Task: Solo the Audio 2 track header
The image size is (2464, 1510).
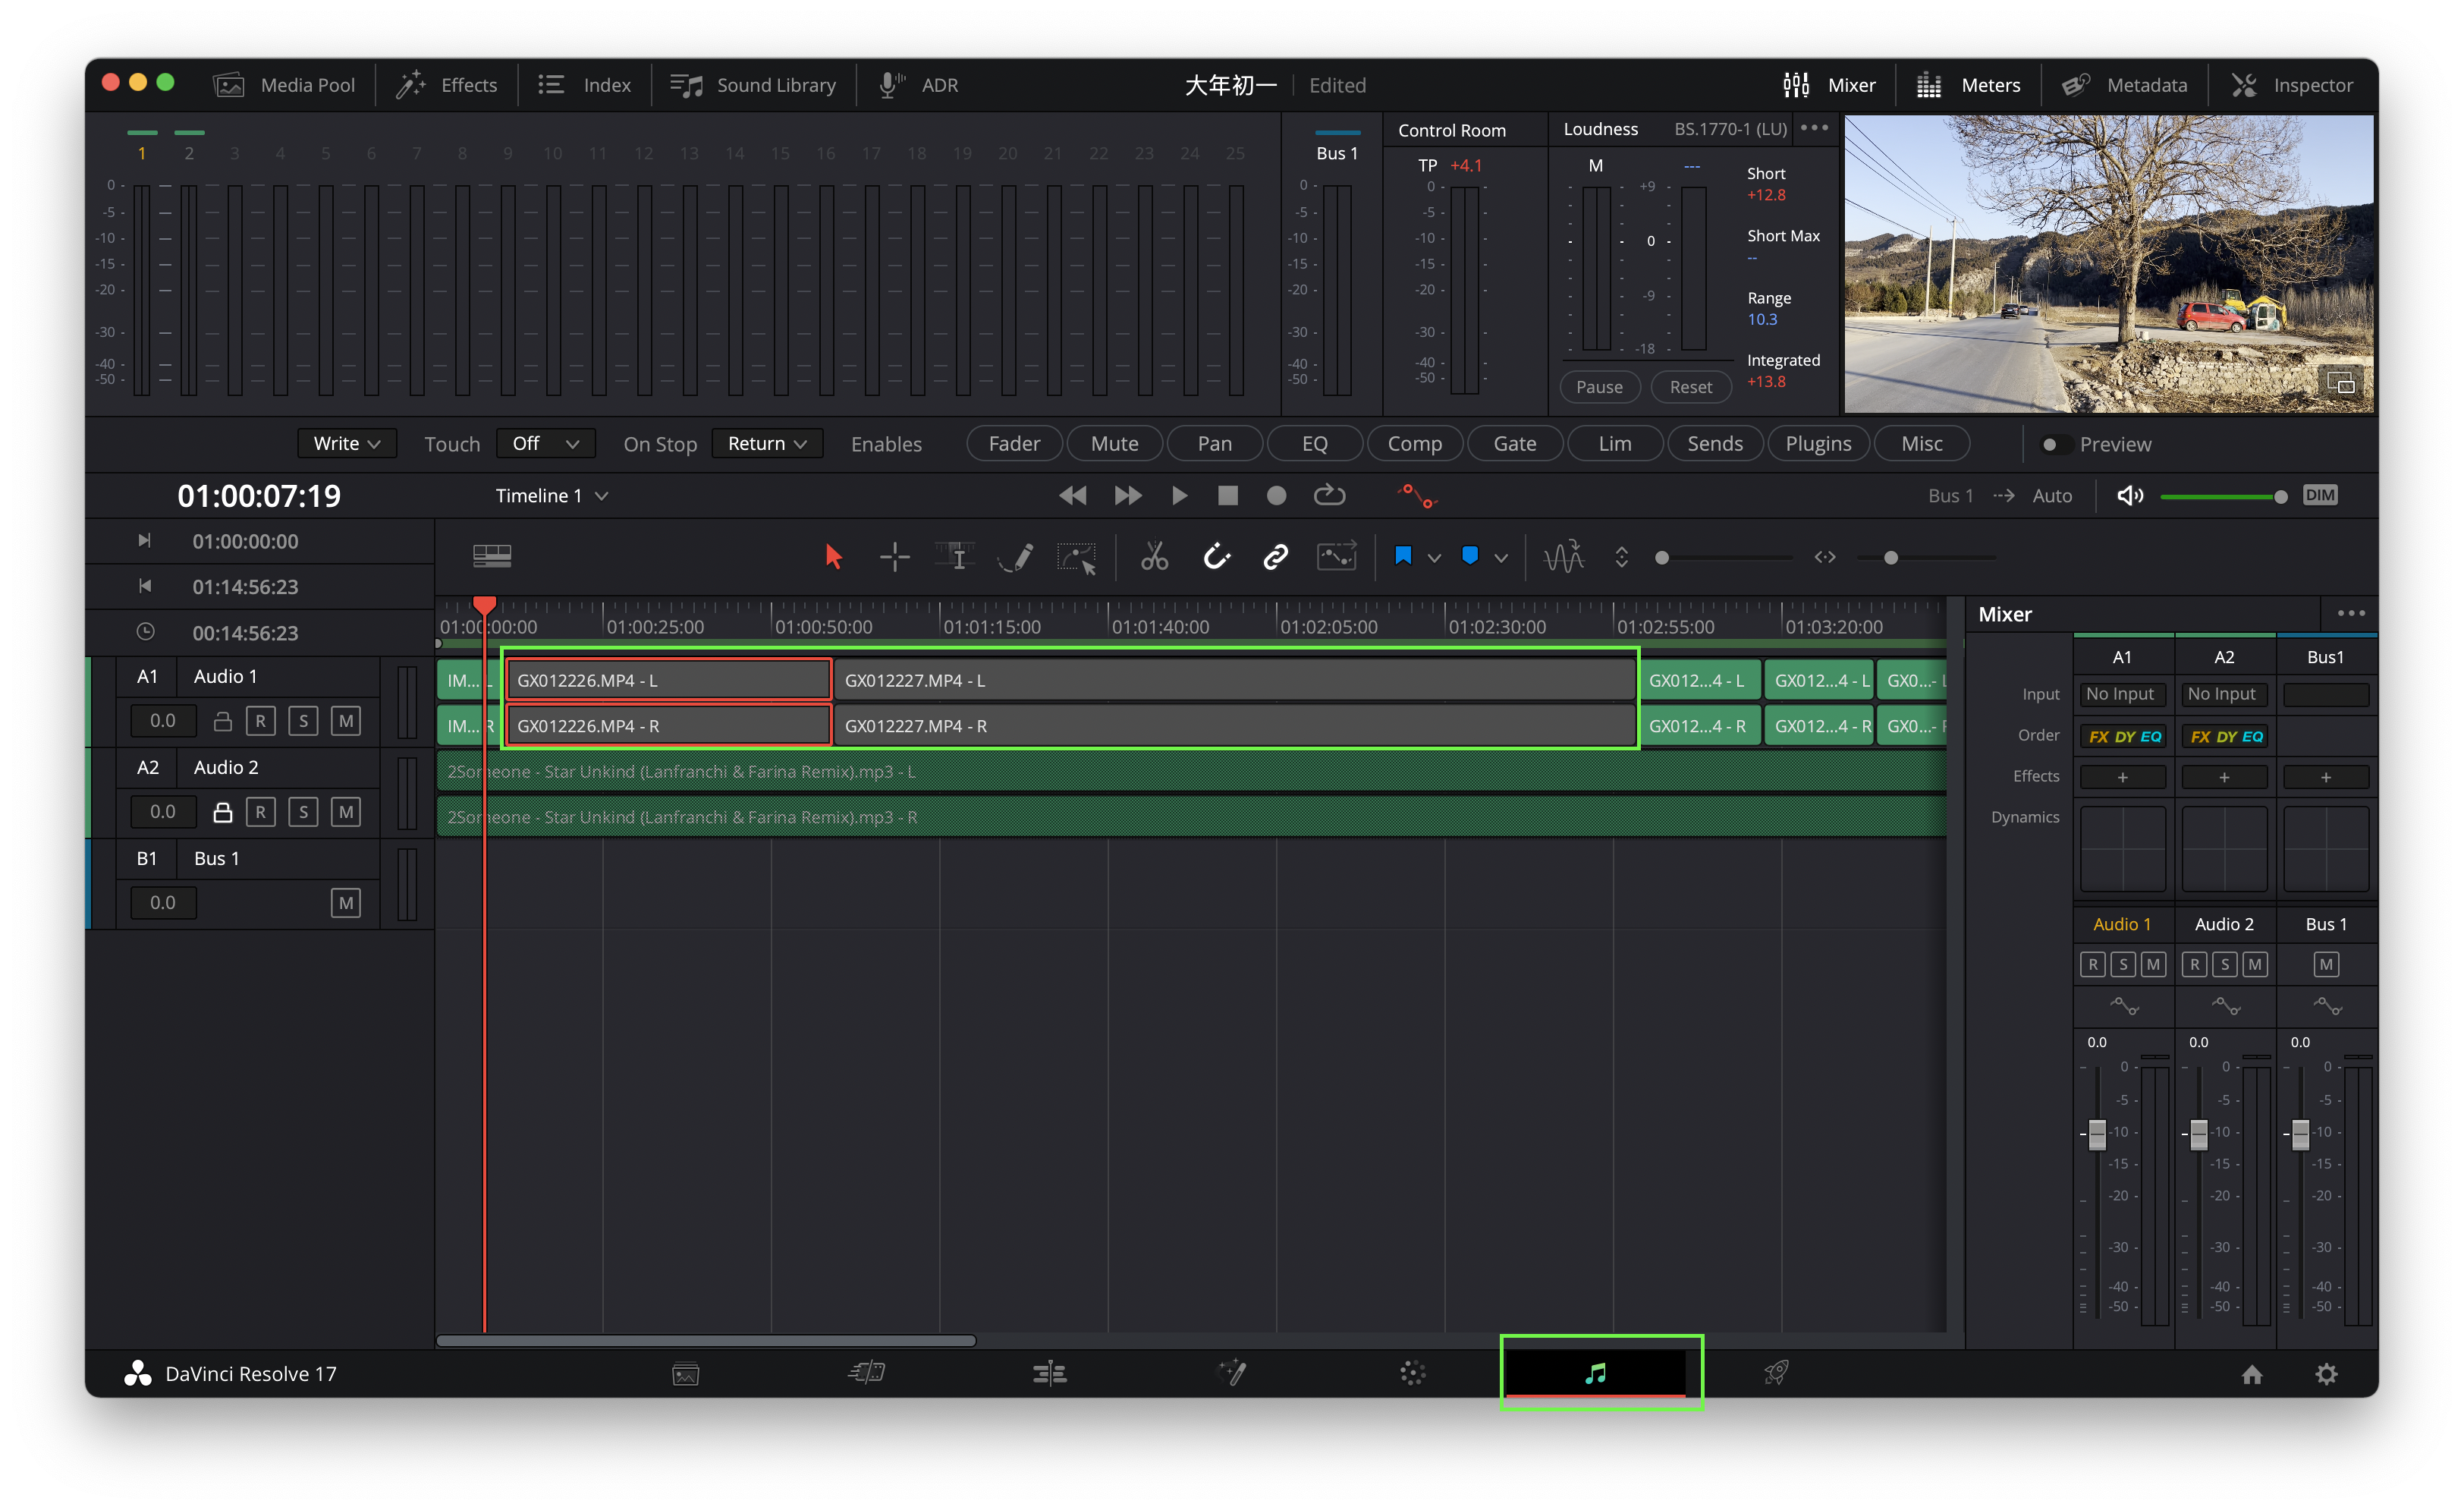Action: (x=303, y=812)
